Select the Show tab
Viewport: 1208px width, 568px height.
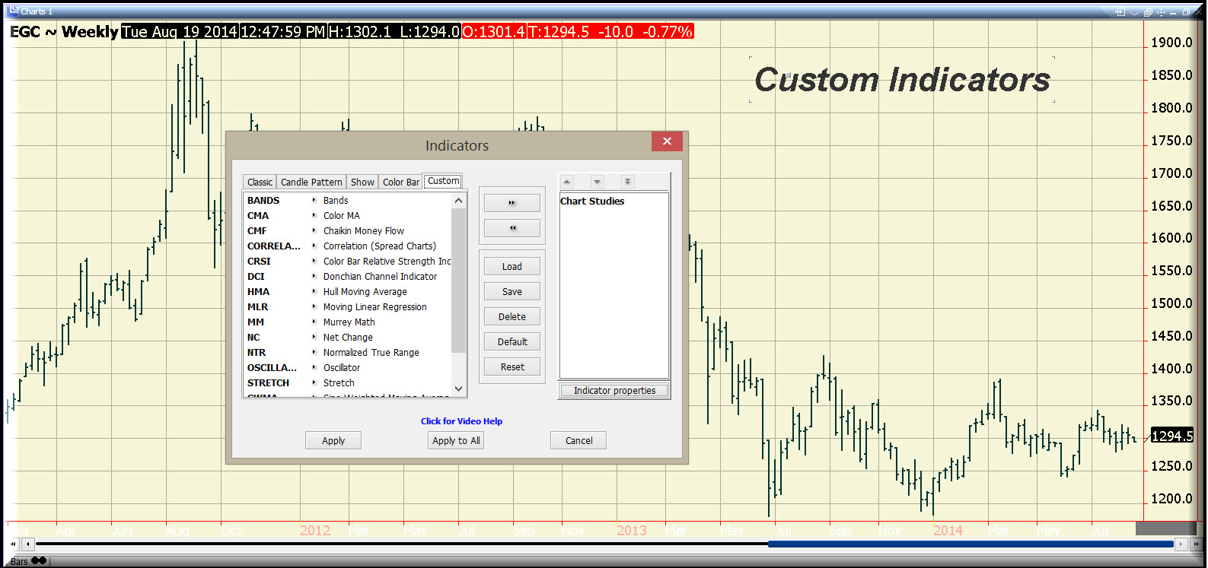[x=362, y=182]
